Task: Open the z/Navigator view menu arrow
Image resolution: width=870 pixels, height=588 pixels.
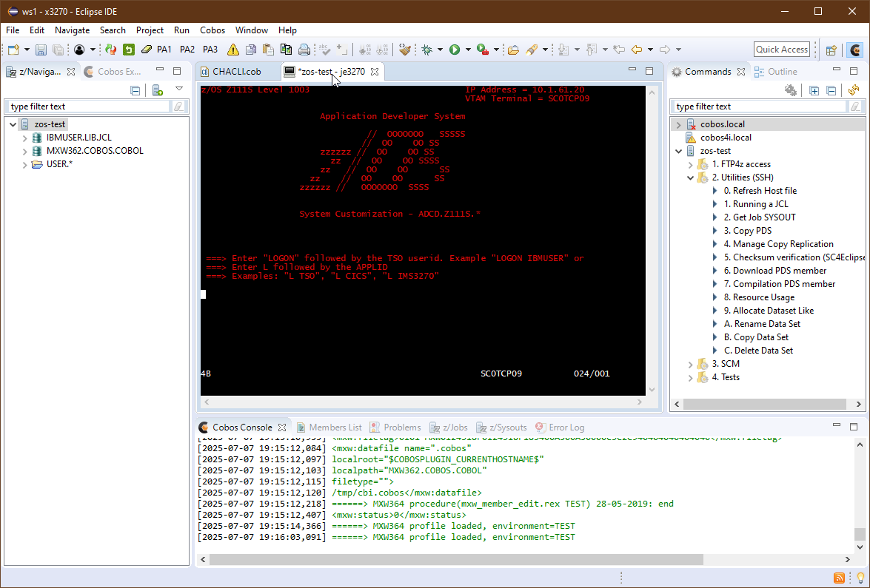Action: (x=178, y=89)
